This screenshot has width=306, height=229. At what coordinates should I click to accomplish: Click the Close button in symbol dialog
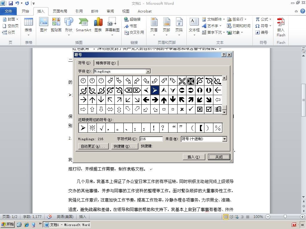click(x=219, y=157)
